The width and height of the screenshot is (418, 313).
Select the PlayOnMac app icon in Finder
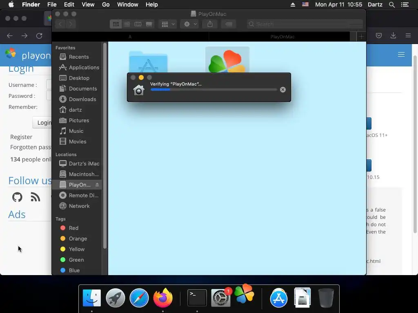227,60
